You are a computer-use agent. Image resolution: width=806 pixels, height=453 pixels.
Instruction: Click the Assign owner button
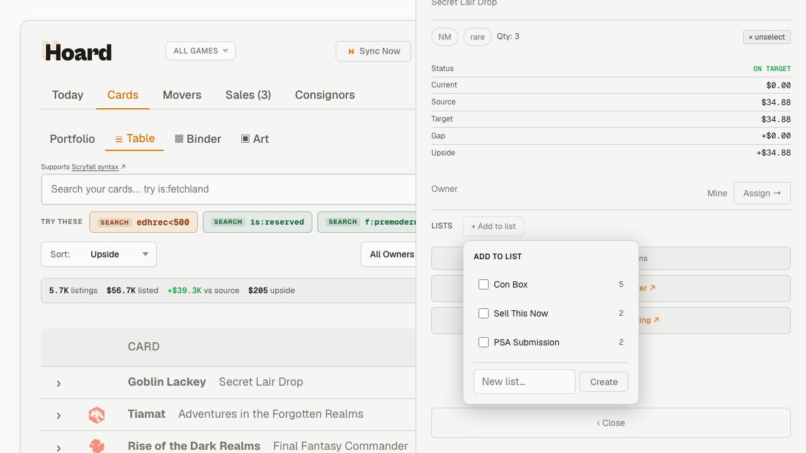pyautogui.click(x=762, y=193)
